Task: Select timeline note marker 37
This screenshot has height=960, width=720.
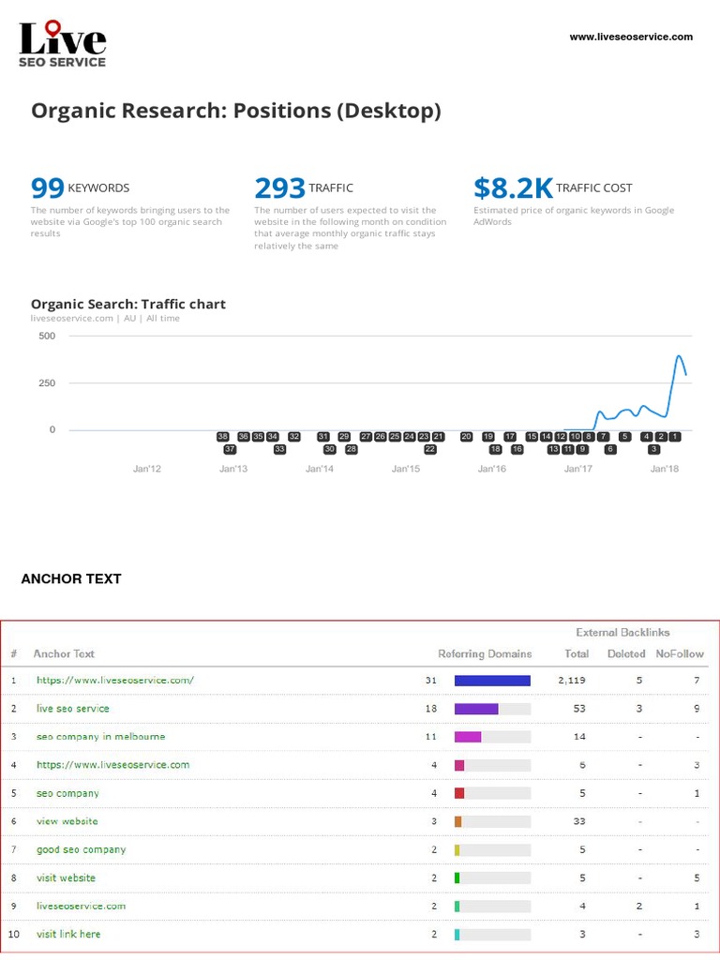Action: tap(230, 449)
